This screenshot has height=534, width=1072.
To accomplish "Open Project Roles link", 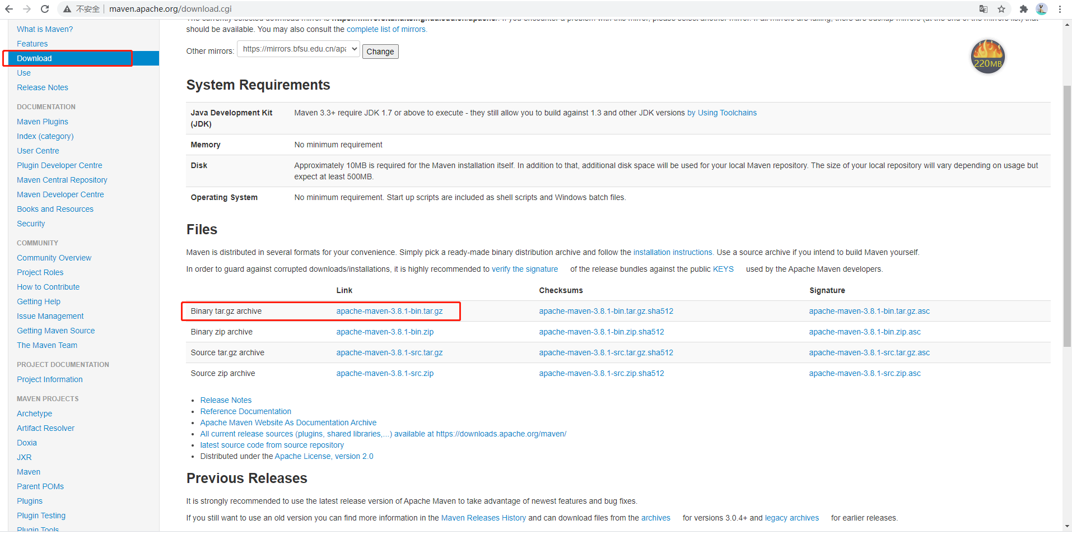I will [x=40, y=272].
